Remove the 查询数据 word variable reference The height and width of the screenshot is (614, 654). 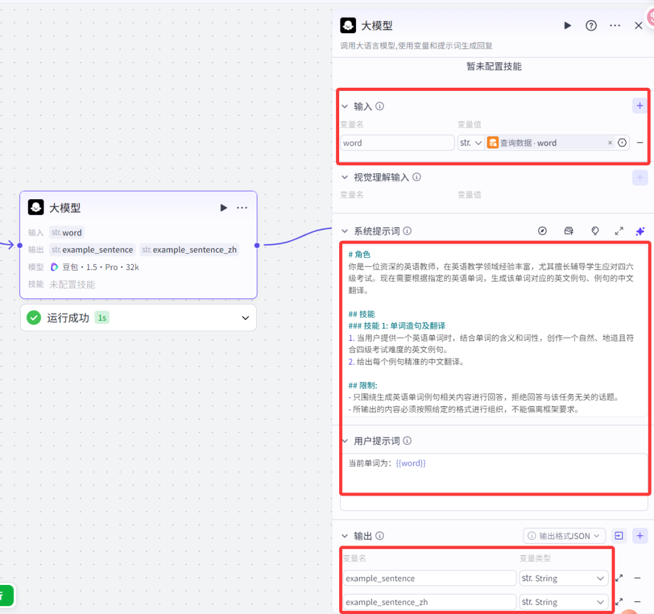click(x=610, y=142)
